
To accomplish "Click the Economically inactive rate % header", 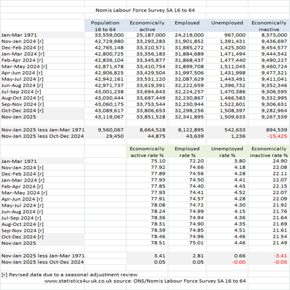I will pos(269,152).
